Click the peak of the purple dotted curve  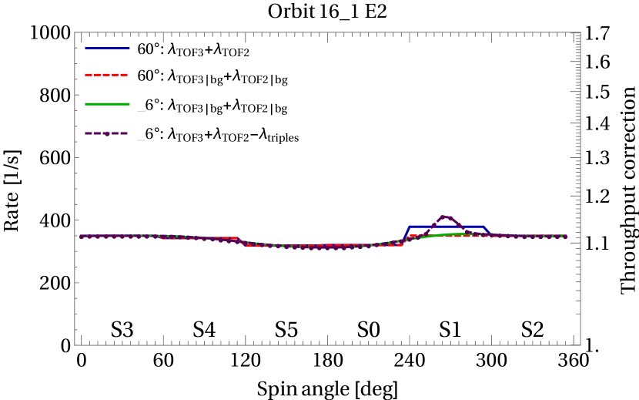pos(445,217)
